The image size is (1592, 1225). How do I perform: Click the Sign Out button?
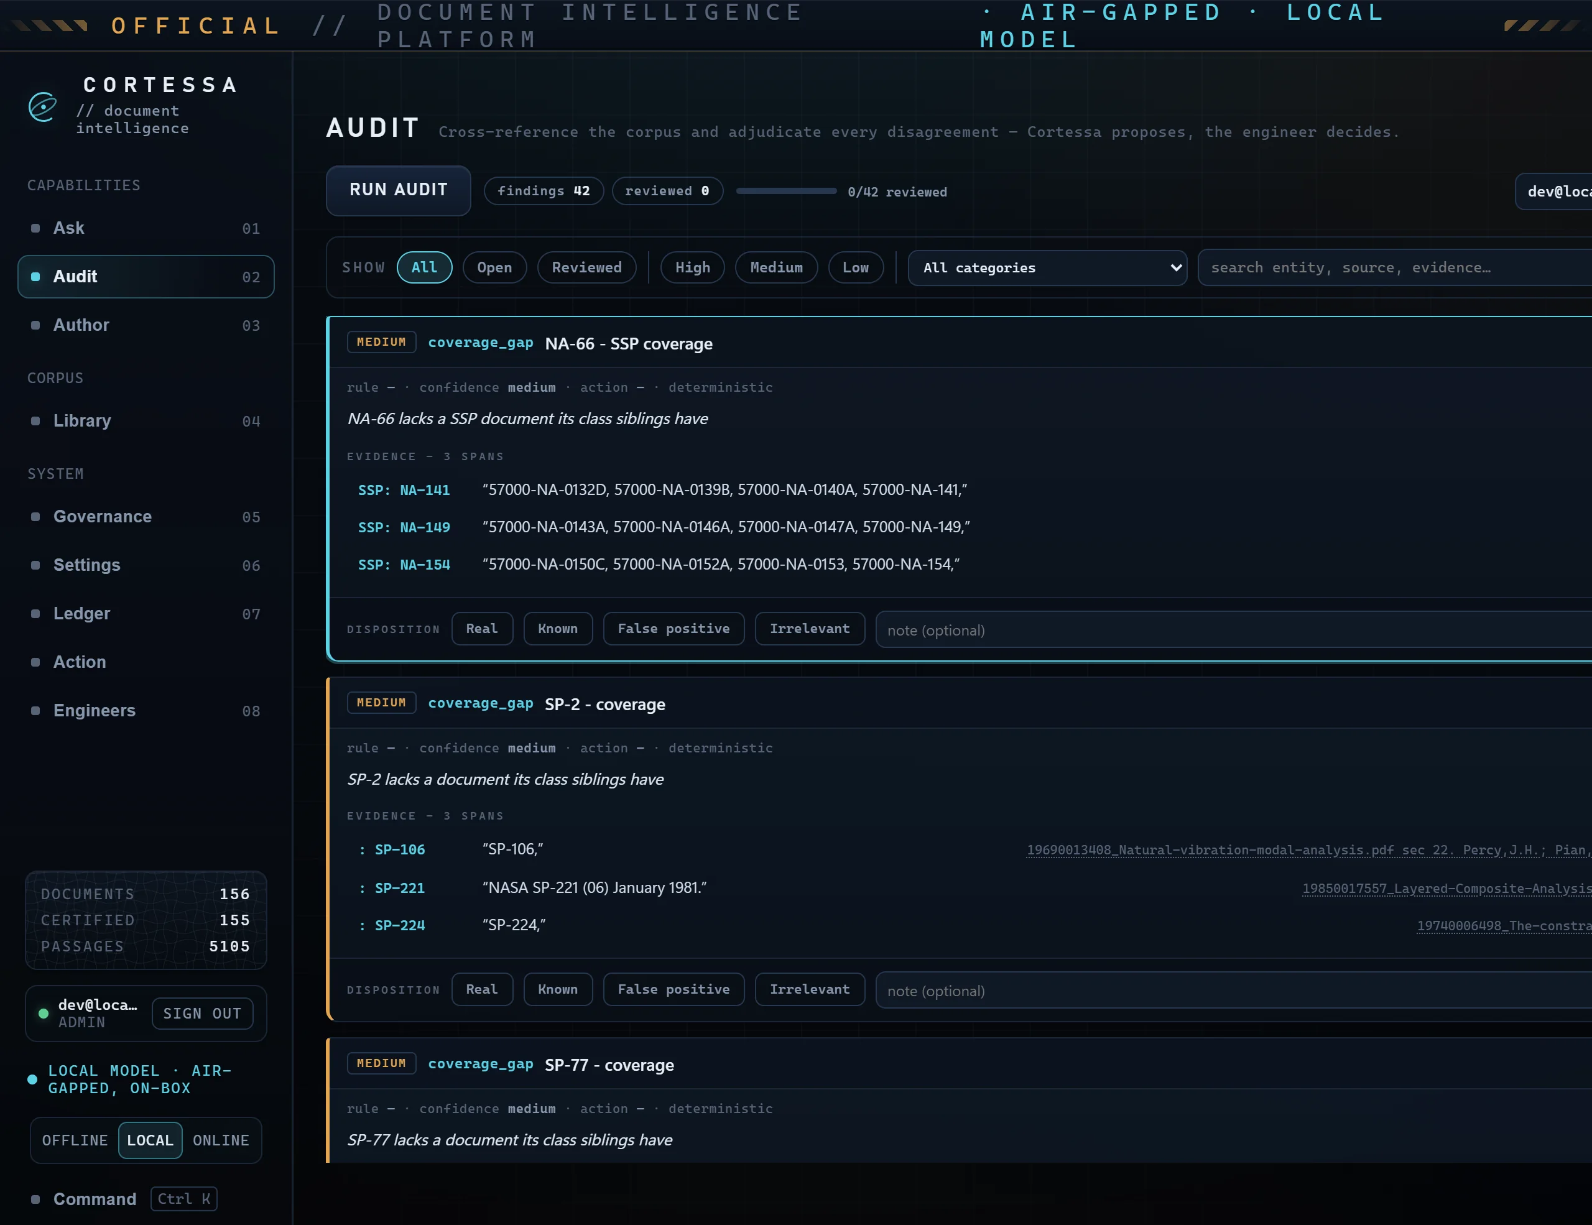[202, 1013]
